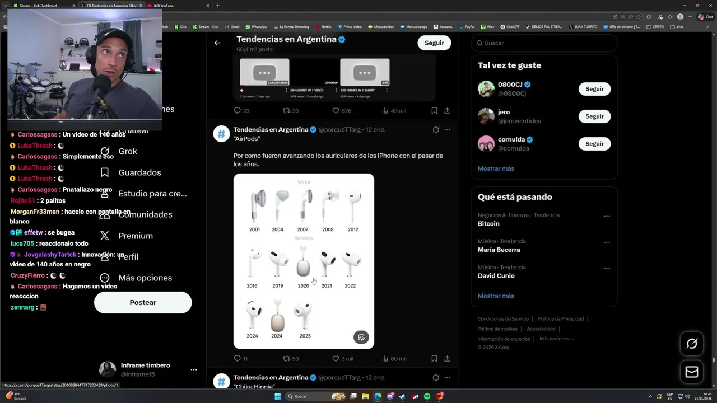Open options for the María Becerra trend
The image size is (717, 403).
(607, 242)
